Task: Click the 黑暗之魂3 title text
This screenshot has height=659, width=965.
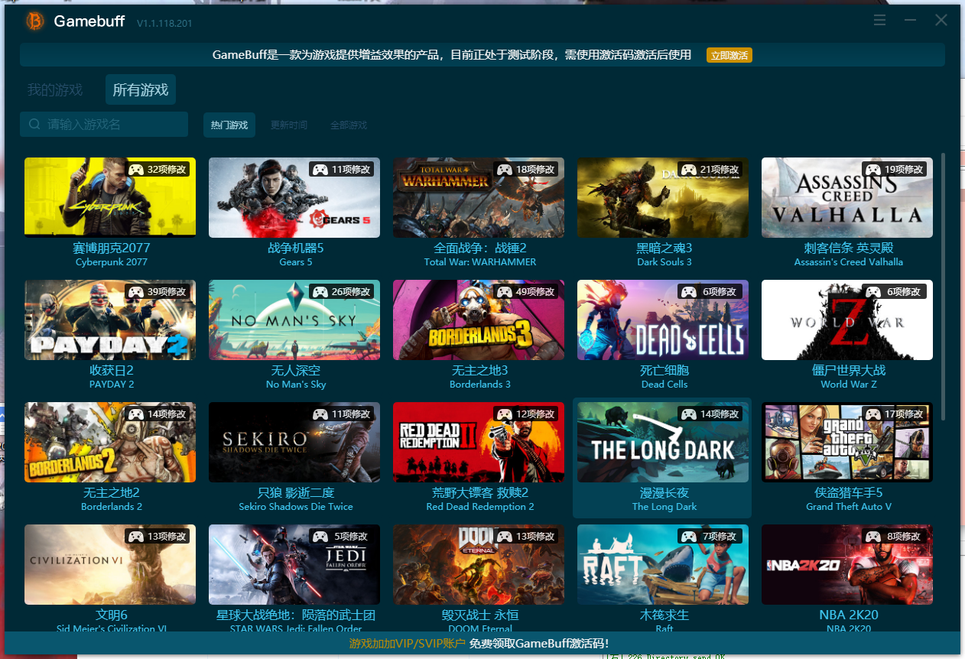Action: (664, 248)
